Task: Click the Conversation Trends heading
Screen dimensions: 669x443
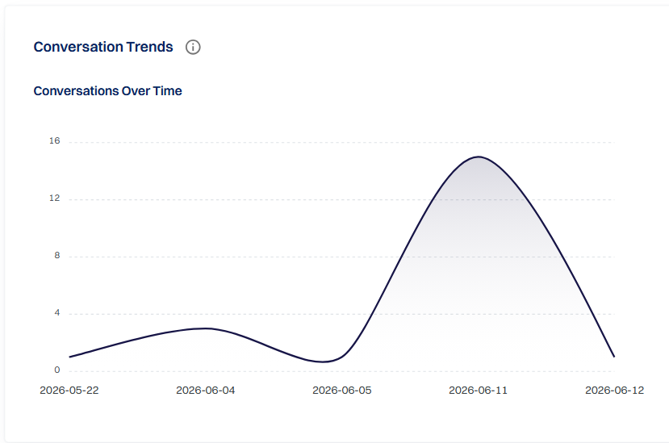Action: pyautogui.click(x=103, y=47)
